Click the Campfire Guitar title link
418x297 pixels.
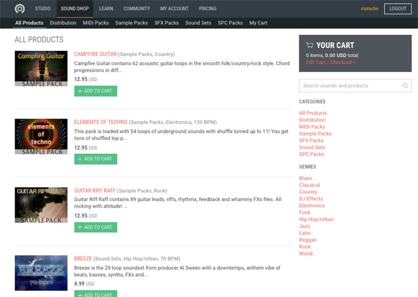point(95,54)
